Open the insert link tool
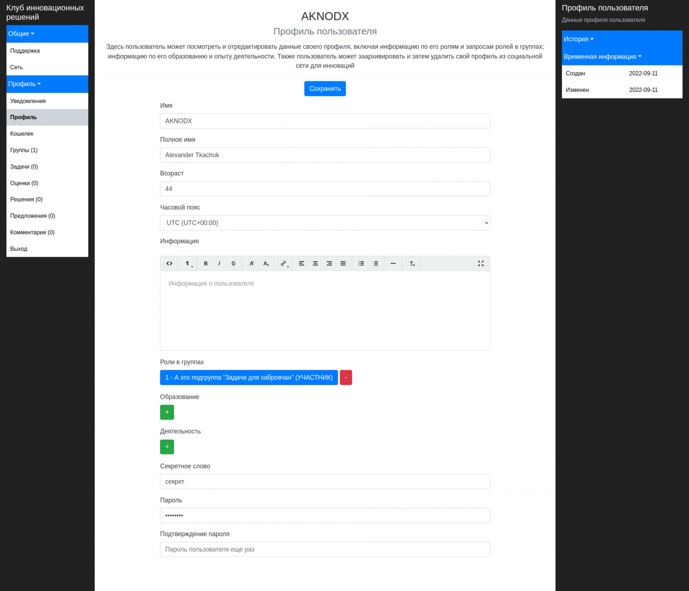This screenshot has width=689, height=591. (284, 264)
